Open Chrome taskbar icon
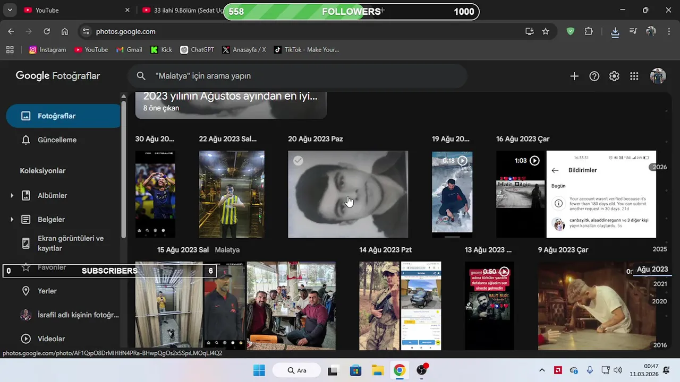 [399, 370]
